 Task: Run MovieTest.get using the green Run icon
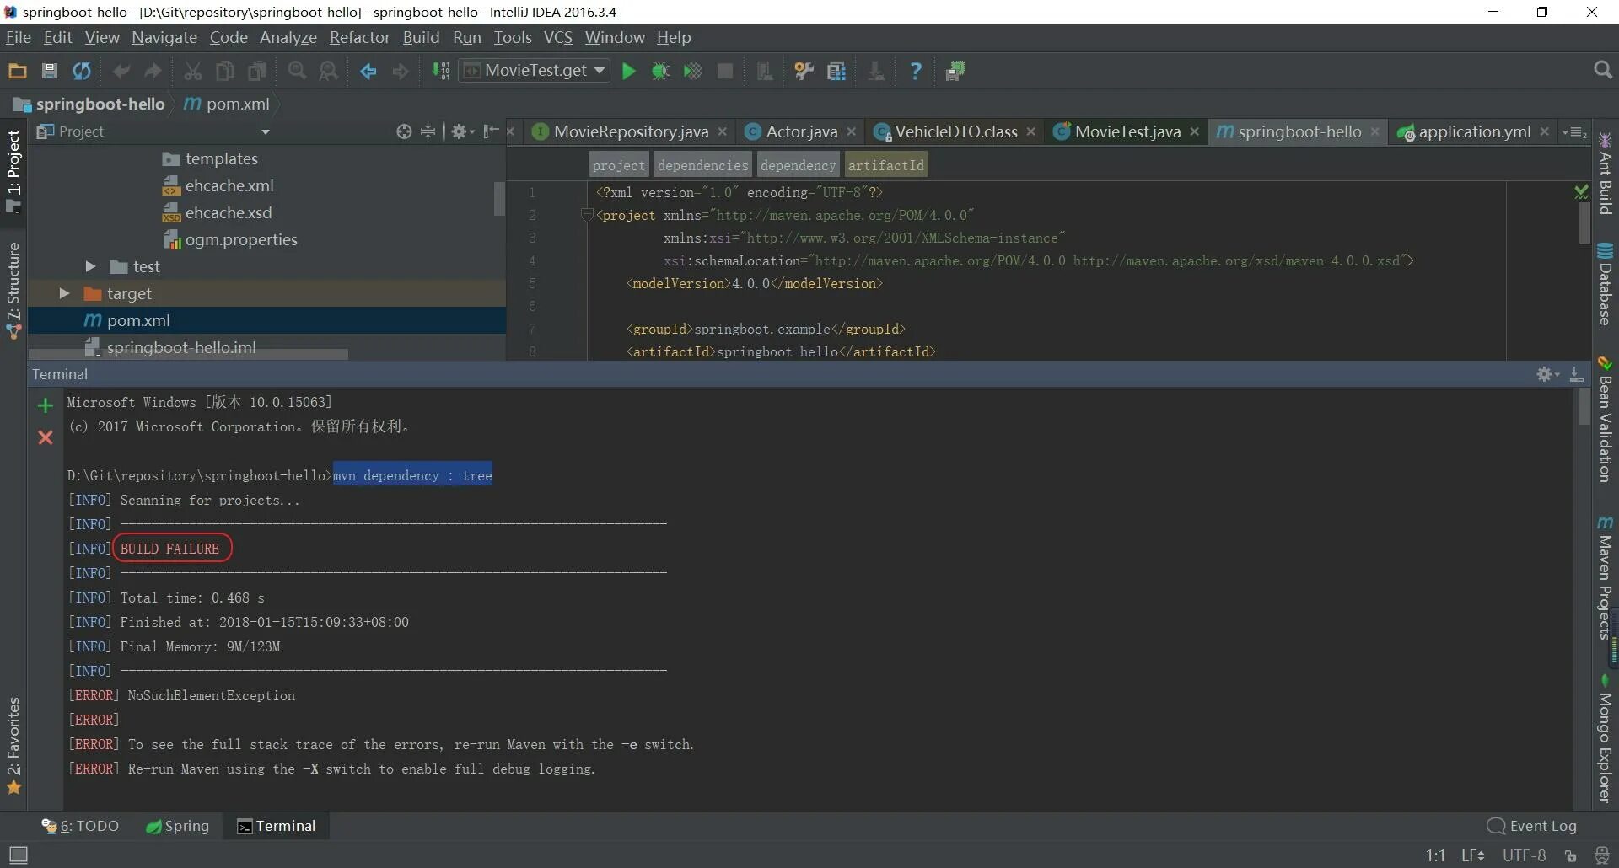coord(627,71)
